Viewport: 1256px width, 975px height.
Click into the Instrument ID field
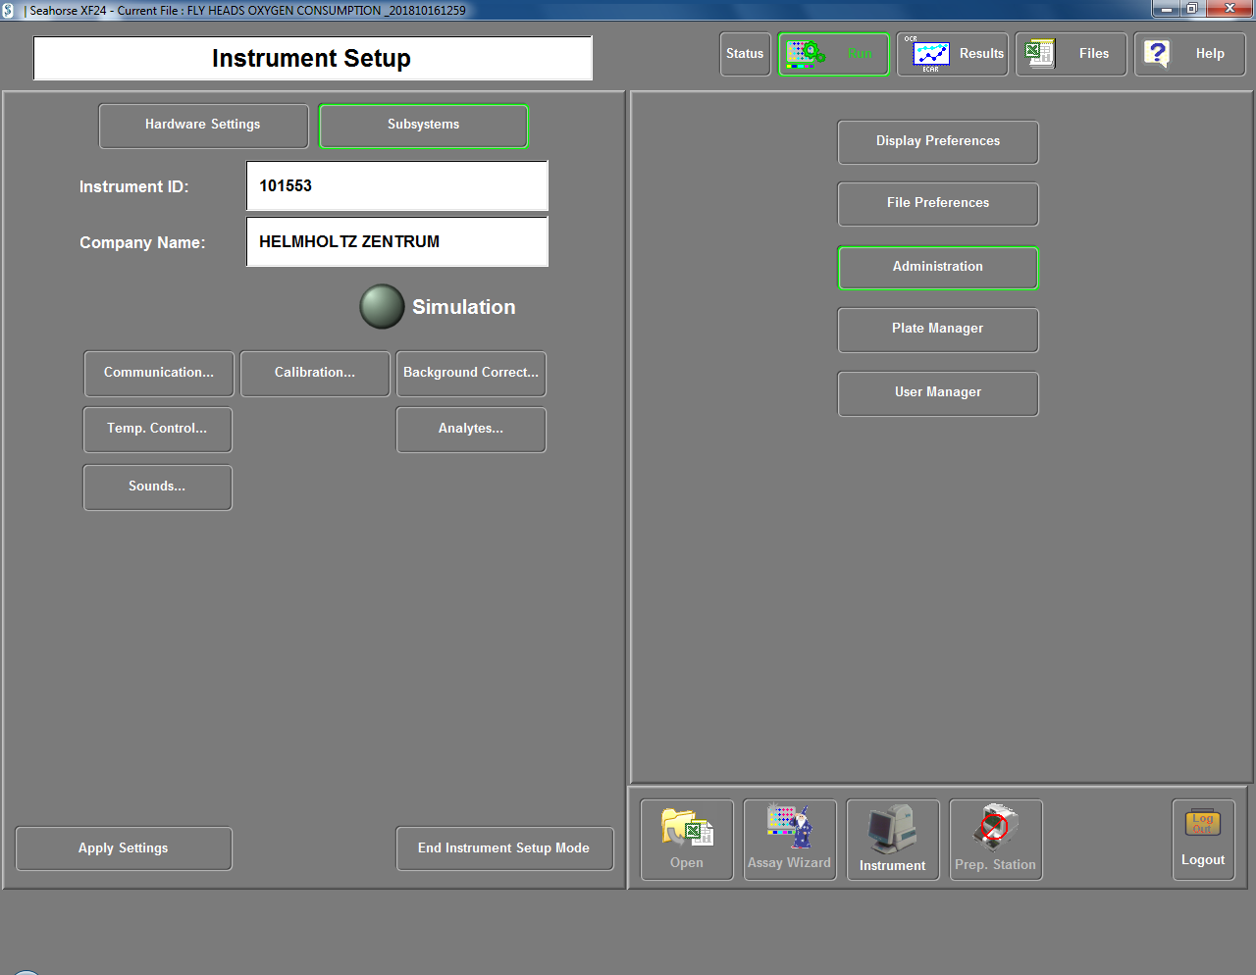[396, 186]
